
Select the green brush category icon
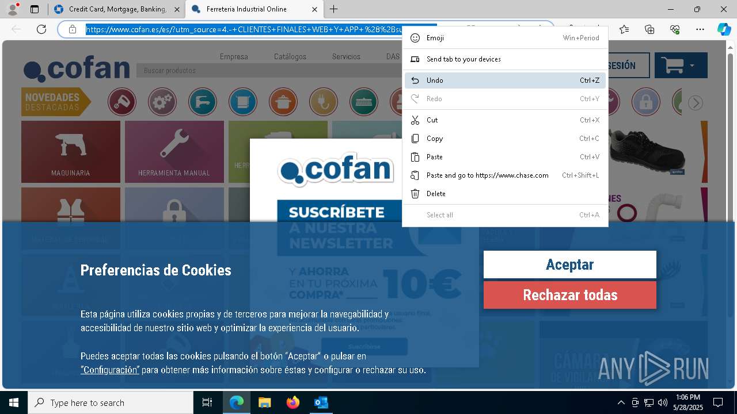364,102
